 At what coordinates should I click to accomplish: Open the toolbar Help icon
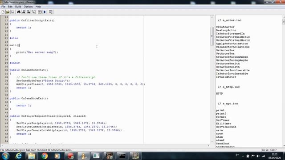[x=51, y=12]
